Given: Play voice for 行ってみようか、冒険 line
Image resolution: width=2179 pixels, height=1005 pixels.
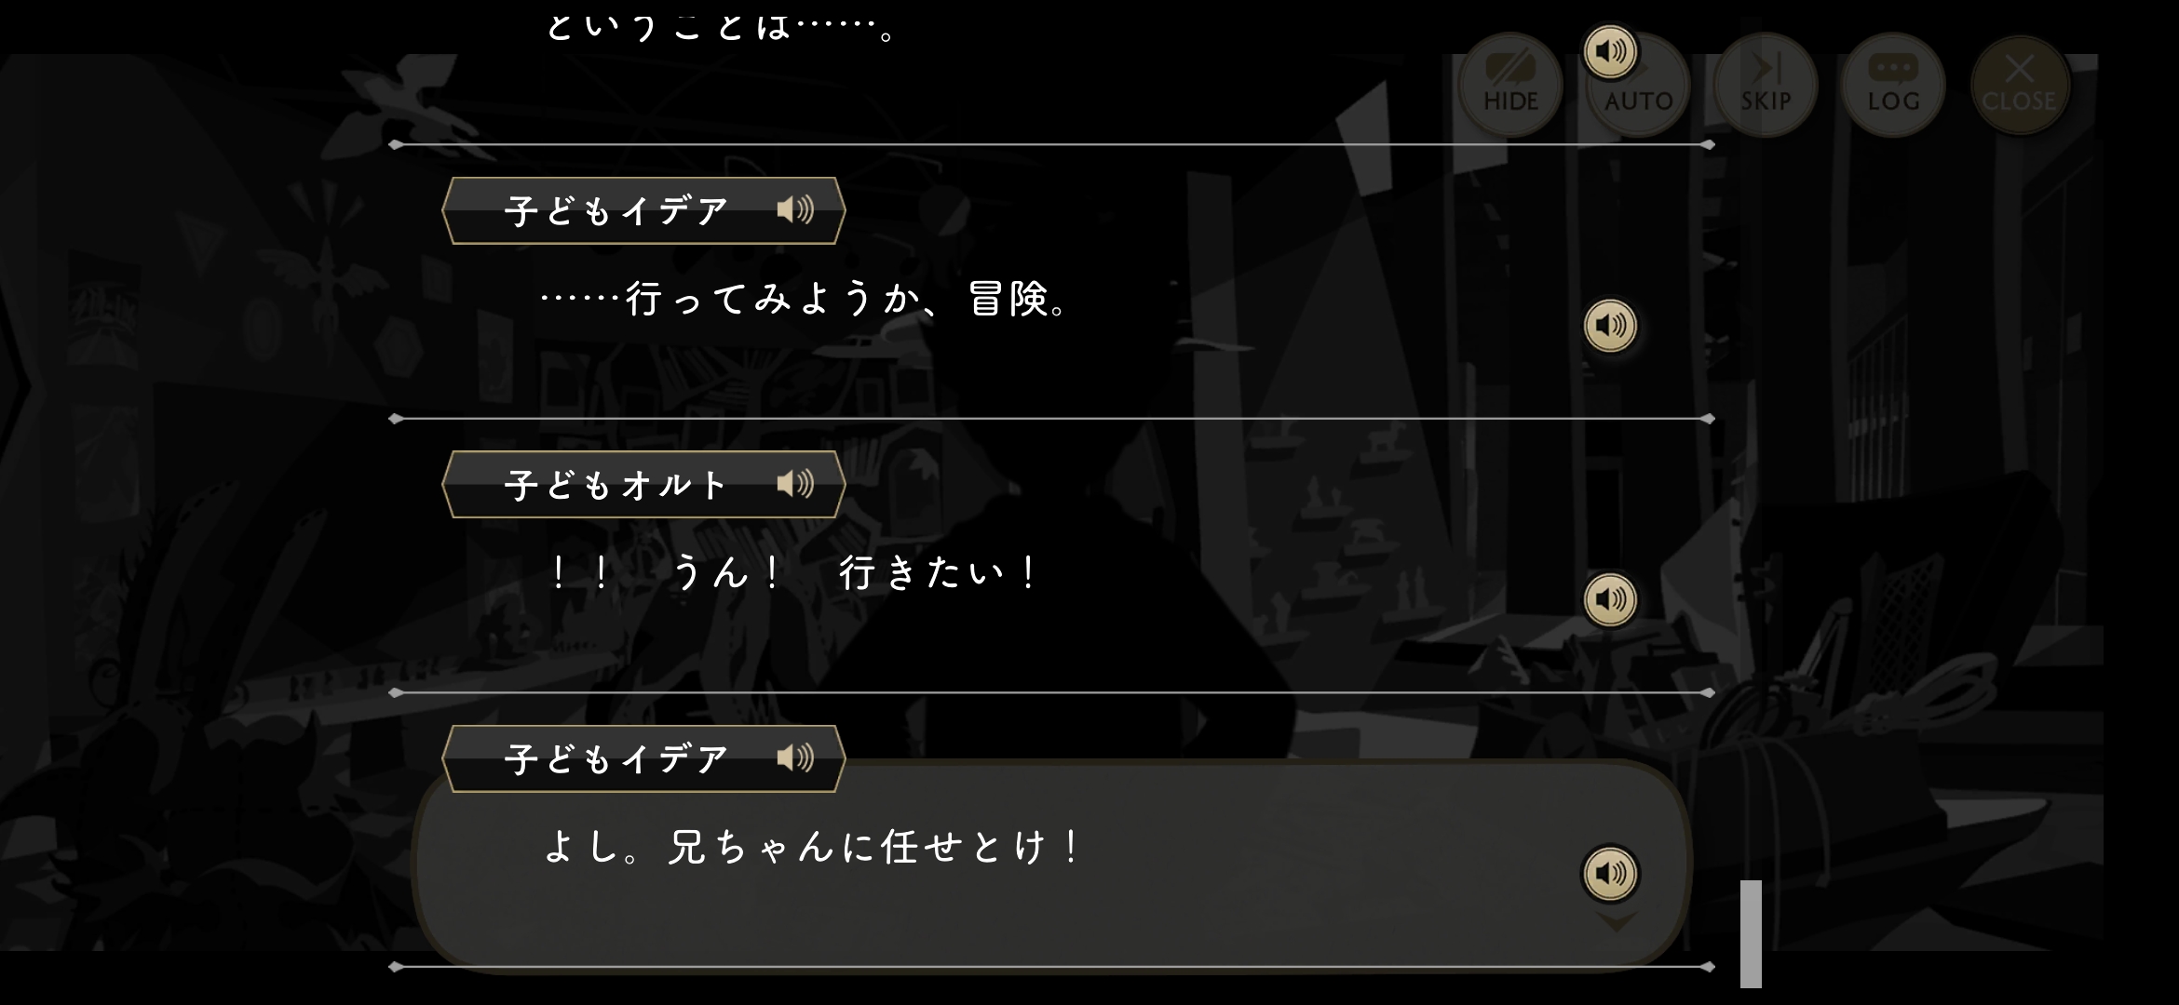Looking at the screenshot, I should (x=1610, y=326).
